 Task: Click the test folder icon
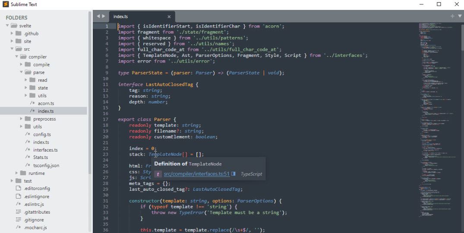19,181
